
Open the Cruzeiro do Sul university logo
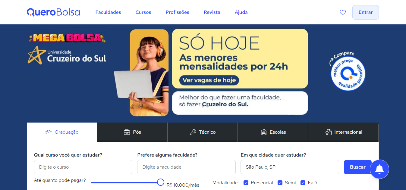(67, 55)
